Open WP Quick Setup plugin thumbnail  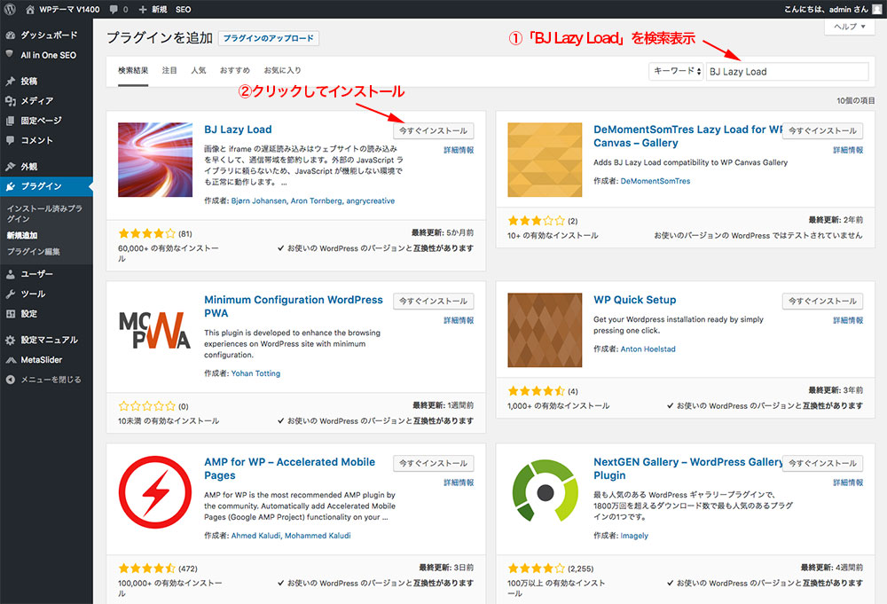point(545,330)
